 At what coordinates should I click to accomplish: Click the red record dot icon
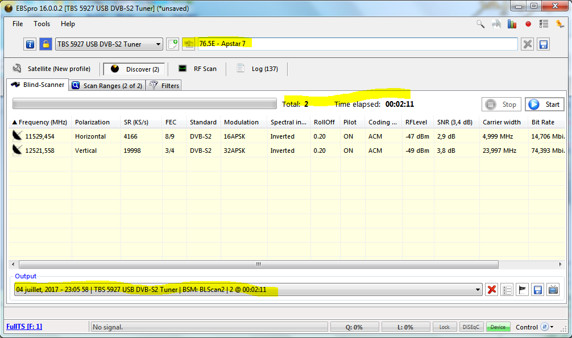(528, 24)
